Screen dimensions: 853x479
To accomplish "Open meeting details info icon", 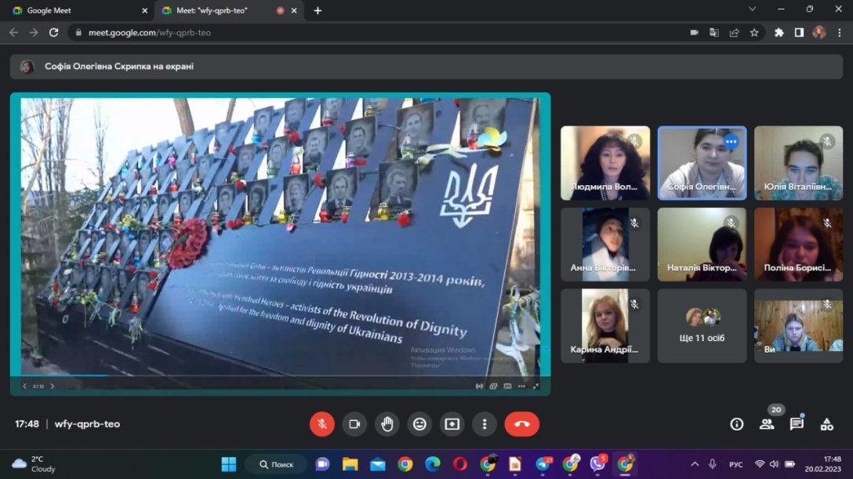I will (x=737, y=424).
